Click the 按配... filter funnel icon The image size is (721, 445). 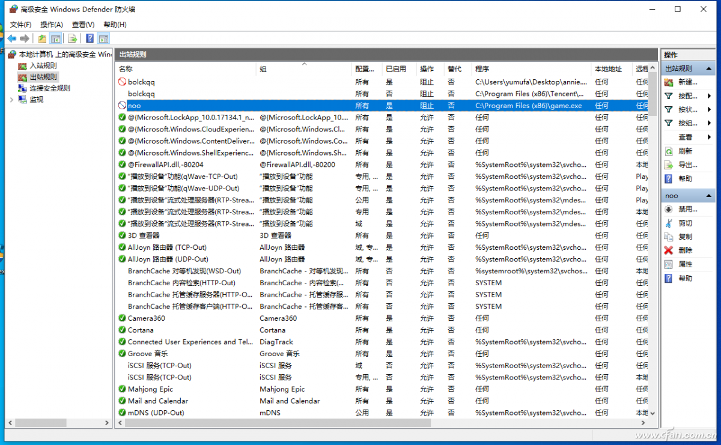(668, 95)
